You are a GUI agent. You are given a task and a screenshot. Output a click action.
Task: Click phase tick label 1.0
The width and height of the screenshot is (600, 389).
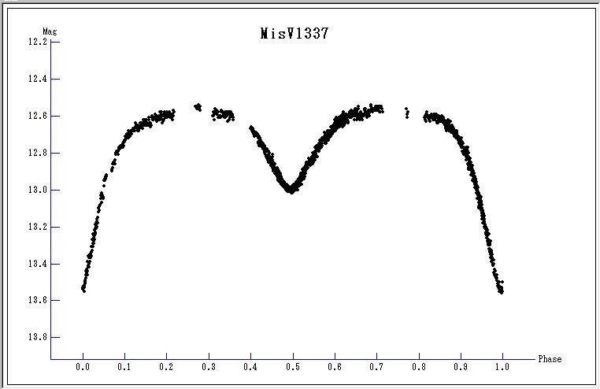pos(502,367)
